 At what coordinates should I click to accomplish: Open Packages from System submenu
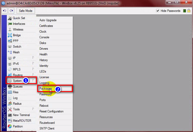pos(55,88)
